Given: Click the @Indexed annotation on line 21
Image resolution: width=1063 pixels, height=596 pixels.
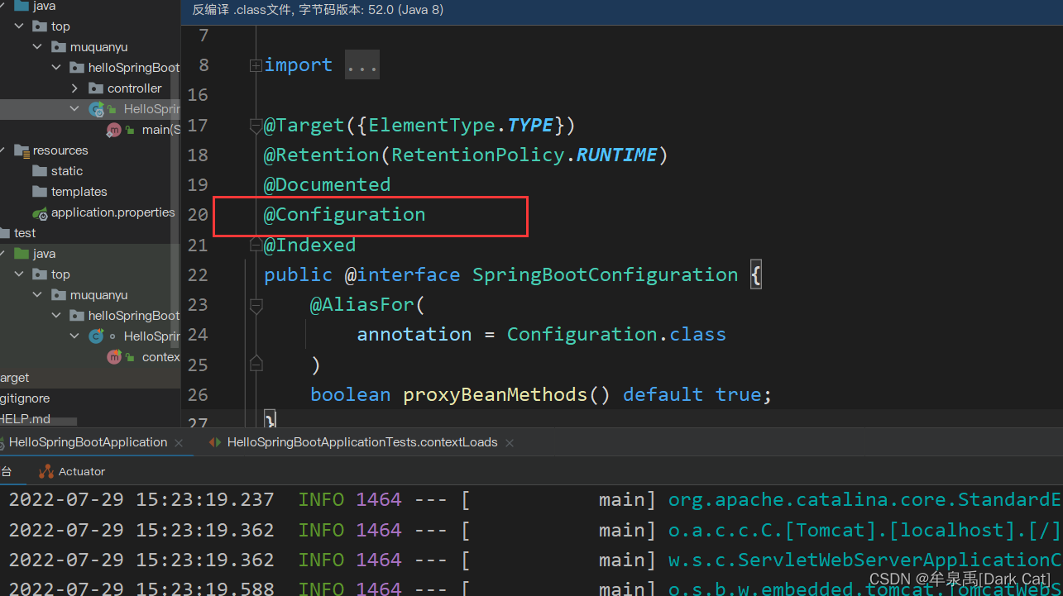Looking at the screenshot, I should coord(310,246).
